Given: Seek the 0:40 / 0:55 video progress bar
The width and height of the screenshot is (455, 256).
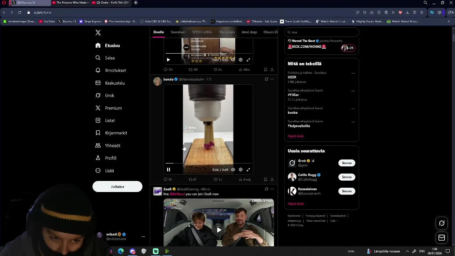Looking at the screenshot, I should (208, 53).
